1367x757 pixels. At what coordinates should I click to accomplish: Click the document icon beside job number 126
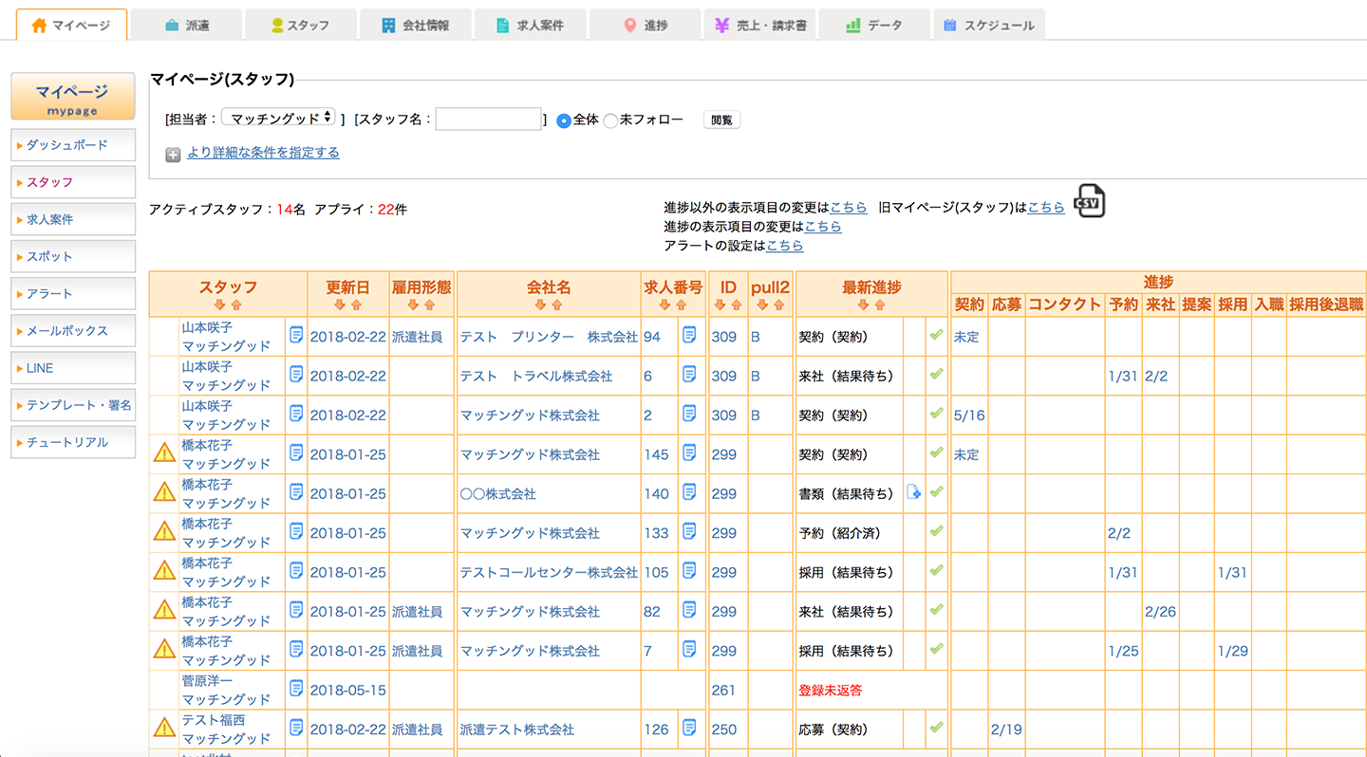pos(689,728)
